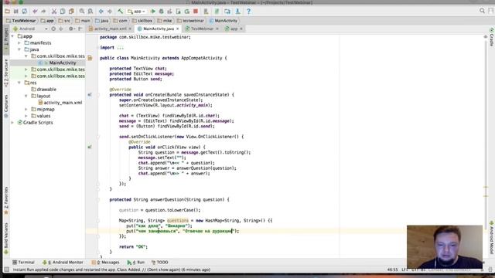Screen dimensions: 495x278
Task: Click the Paste clipboard icon
Action: click(71, 12)
